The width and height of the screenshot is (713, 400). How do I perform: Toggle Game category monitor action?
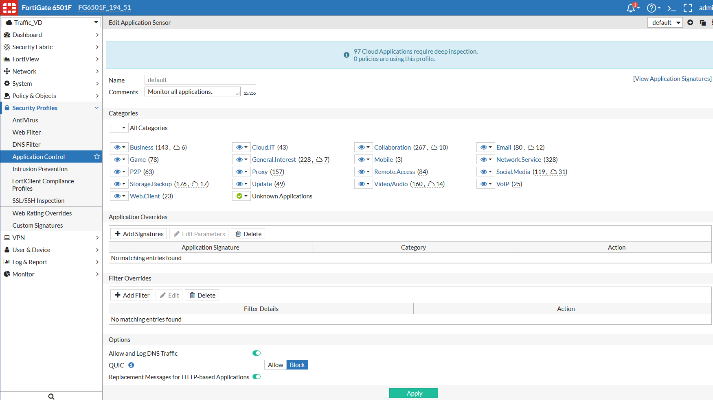119,159
